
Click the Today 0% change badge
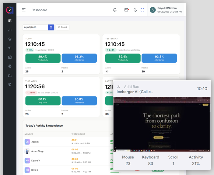[30, 50]
